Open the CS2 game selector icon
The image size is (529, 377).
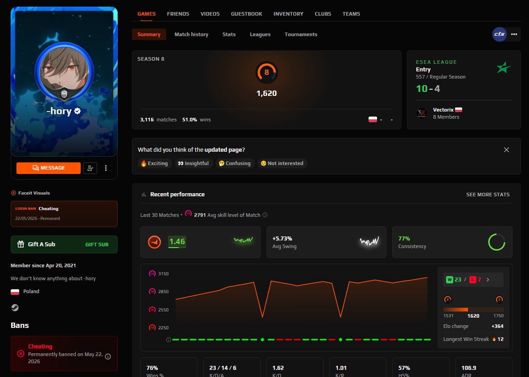[x=499, y=34]
